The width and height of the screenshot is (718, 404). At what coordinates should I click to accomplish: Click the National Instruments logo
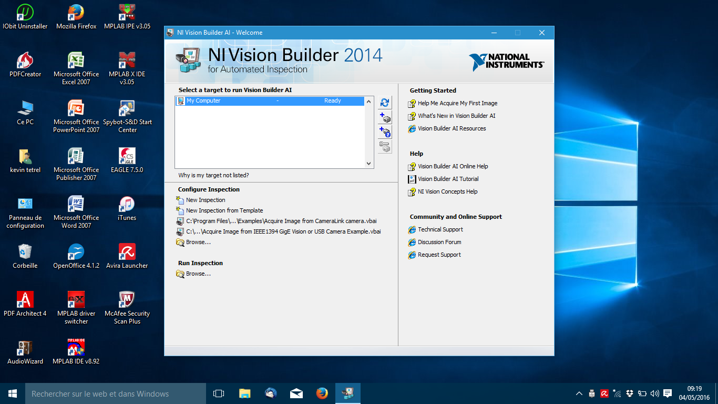[507, 62]
